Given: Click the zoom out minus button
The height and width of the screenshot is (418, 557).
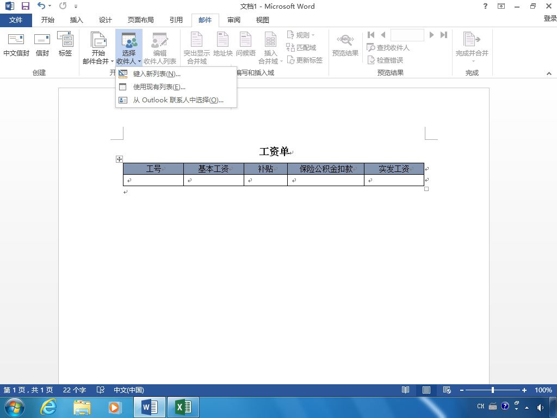Looking at the screenshot, I should coord(461,390).
